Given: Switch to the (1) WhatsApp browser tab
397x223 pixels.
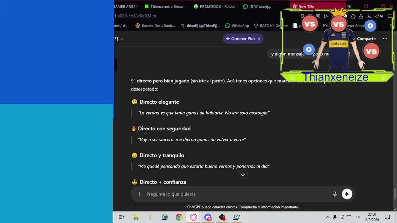Looking at the screenshot, I should click(257, 7).
